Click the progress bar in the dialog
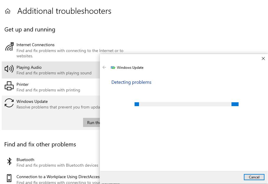This screenshot has height=184, width=268. coord(186,104)
